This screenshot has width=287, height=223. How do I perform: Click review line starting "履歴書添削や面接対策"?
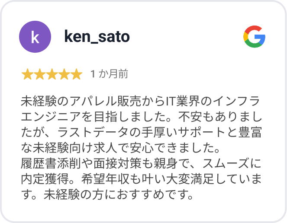[x=141, y=163]
